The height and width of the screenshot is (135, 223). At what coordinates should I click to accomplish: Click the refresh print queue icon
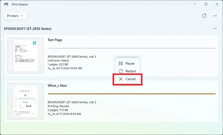click(x=204, y=16)
